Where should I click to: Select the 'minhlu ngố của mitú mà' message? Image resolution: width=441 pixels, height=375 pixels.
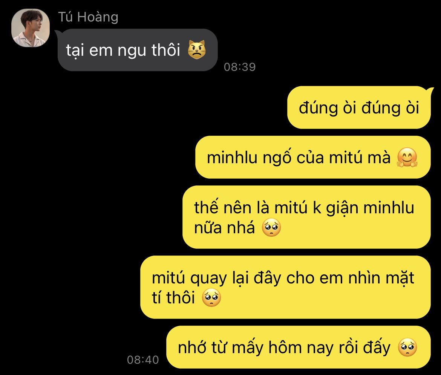pyautogui.click(x=313, y=157)
